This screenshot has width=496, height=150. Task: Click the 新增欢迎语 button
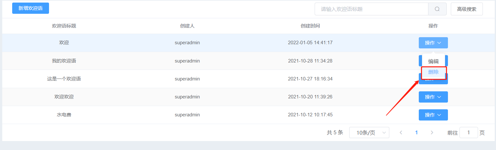30,8
